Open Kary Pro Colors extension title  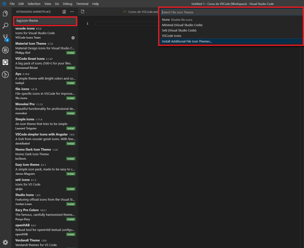point(27,210)
